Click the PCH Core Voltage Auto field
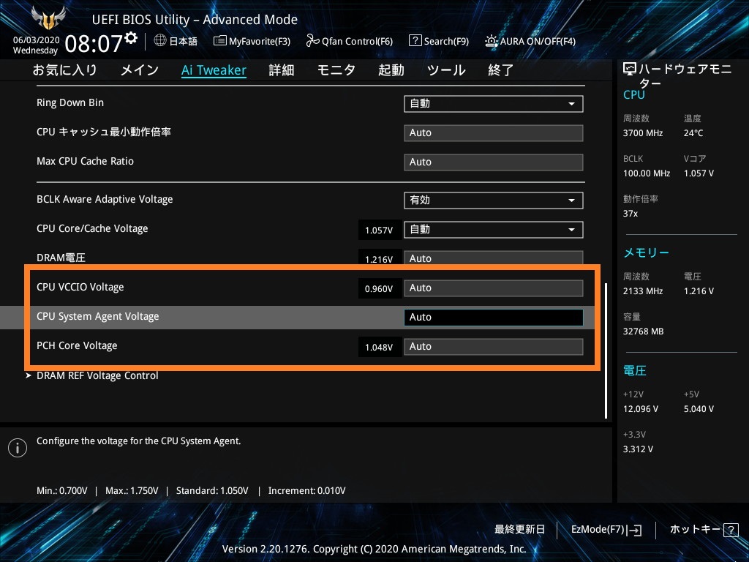 pos(494,346)
